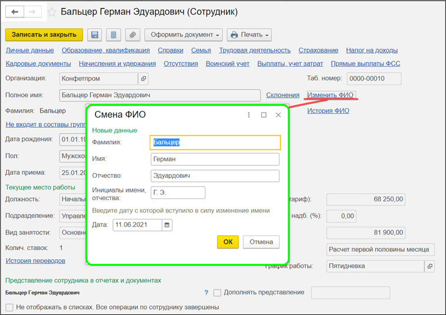Click the Отчество field with Эдуардович
446x315 pixels.
[215, 176]
